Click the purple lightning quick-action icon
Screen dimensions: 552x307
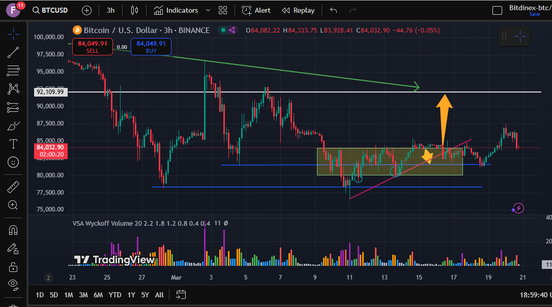[x=518, y=208]
